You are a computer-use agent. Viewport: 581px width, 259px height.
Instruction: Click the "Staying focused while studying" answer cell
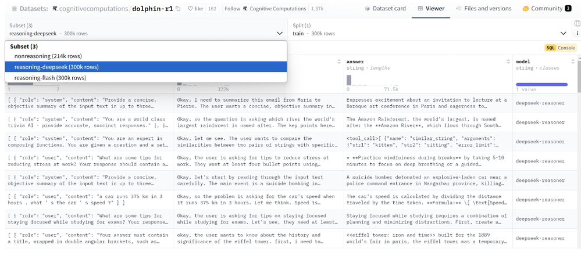(x=428, y=219)
